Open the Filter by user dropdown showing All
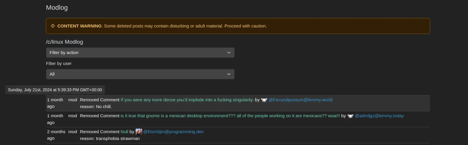The image size is (468, 145). pyautogui.click(x=140, y=74)
